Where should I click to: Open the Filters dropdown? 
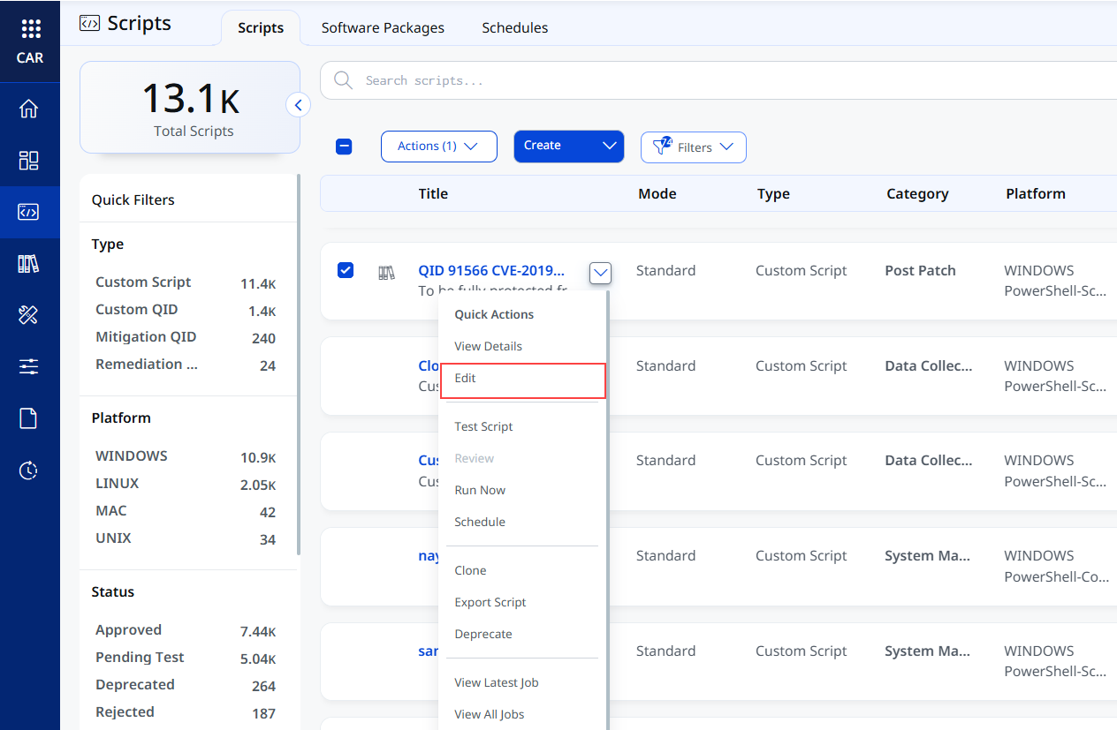click(694, 147)
